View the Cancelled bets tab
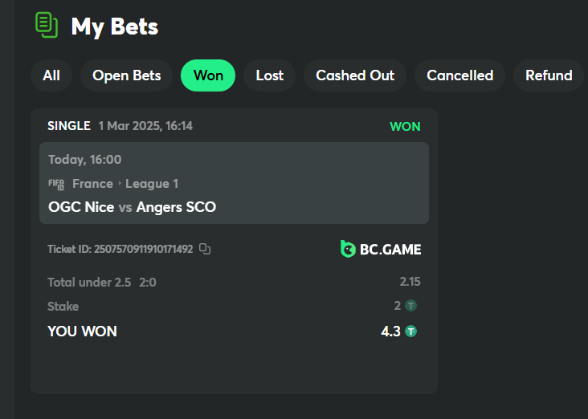The width and height of the screenshot is (588, 419). pyautogui.click(x=459, y=75)
